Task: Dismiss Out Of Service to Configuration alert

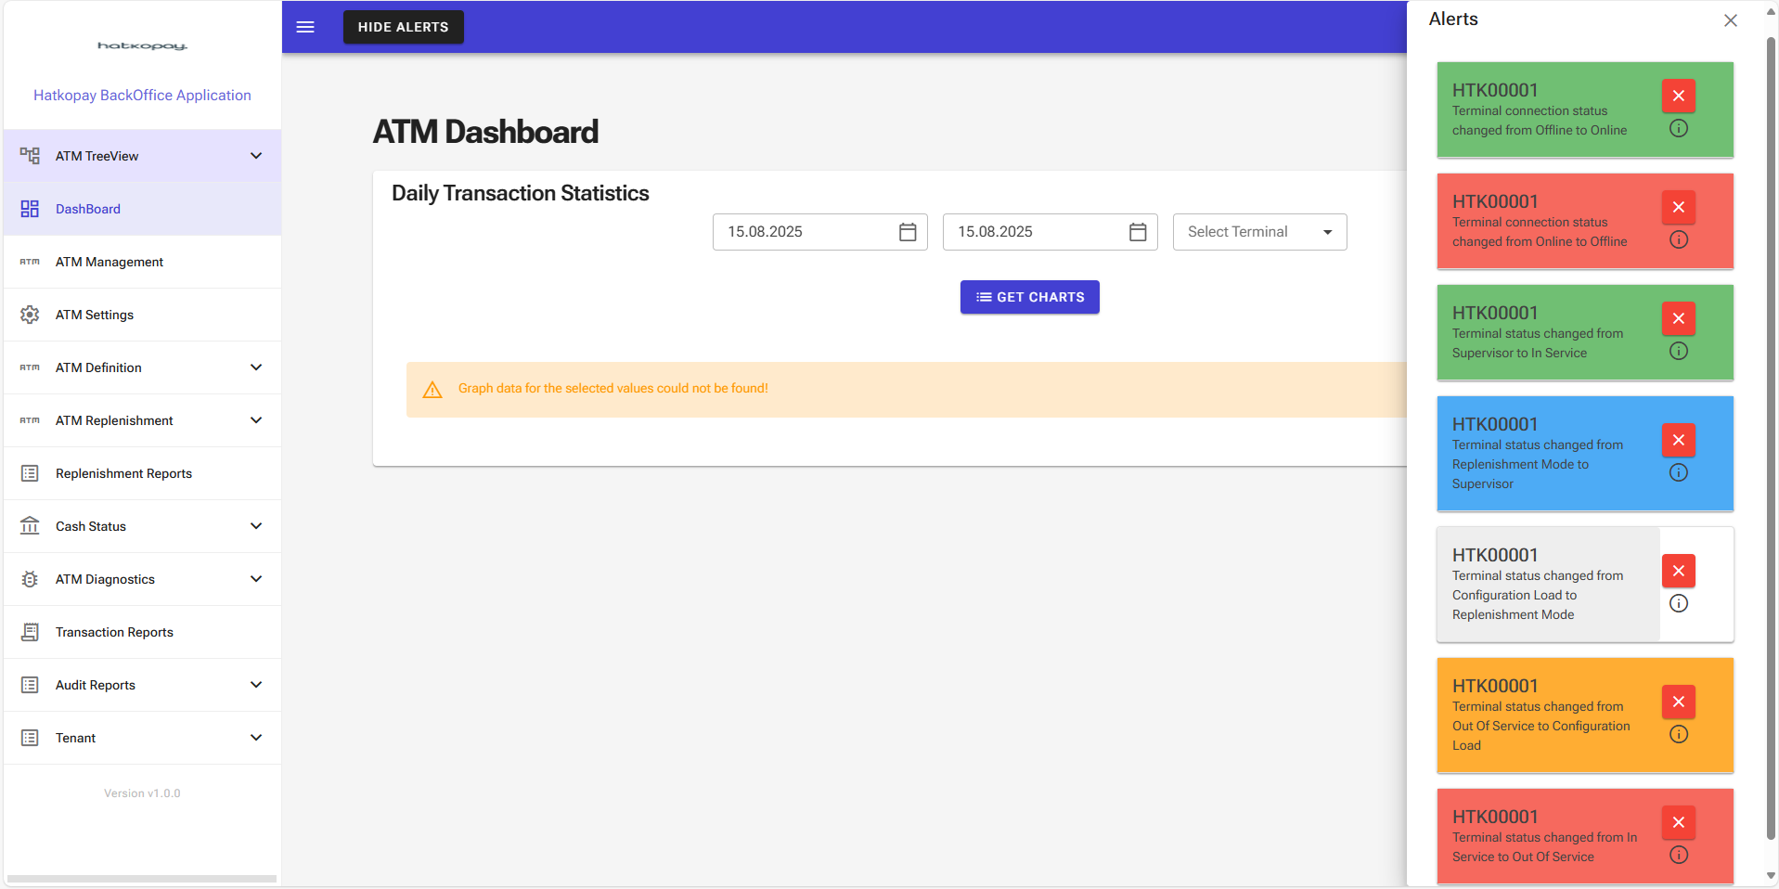Action: coord(1678,702)
